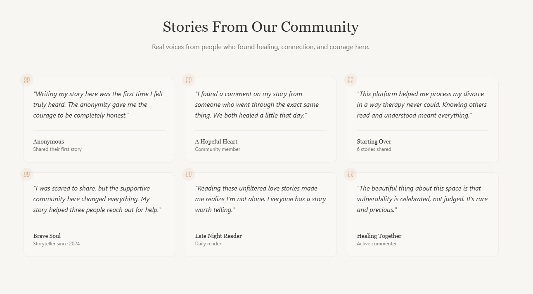Click the divorce testimonial quote text
Image resolution: width=533 pixels, height=294 pixels.
click(422, 105)
